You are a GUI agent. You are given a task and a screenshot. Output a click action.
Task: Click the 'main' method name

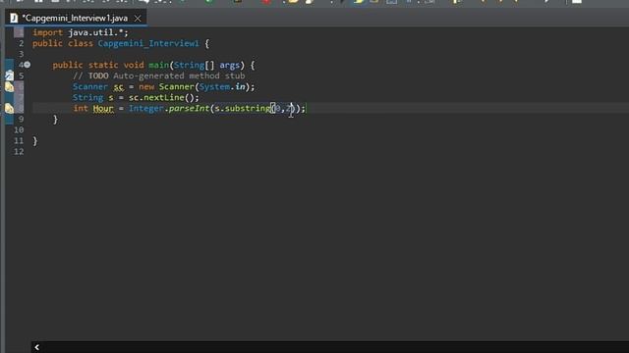159,65
